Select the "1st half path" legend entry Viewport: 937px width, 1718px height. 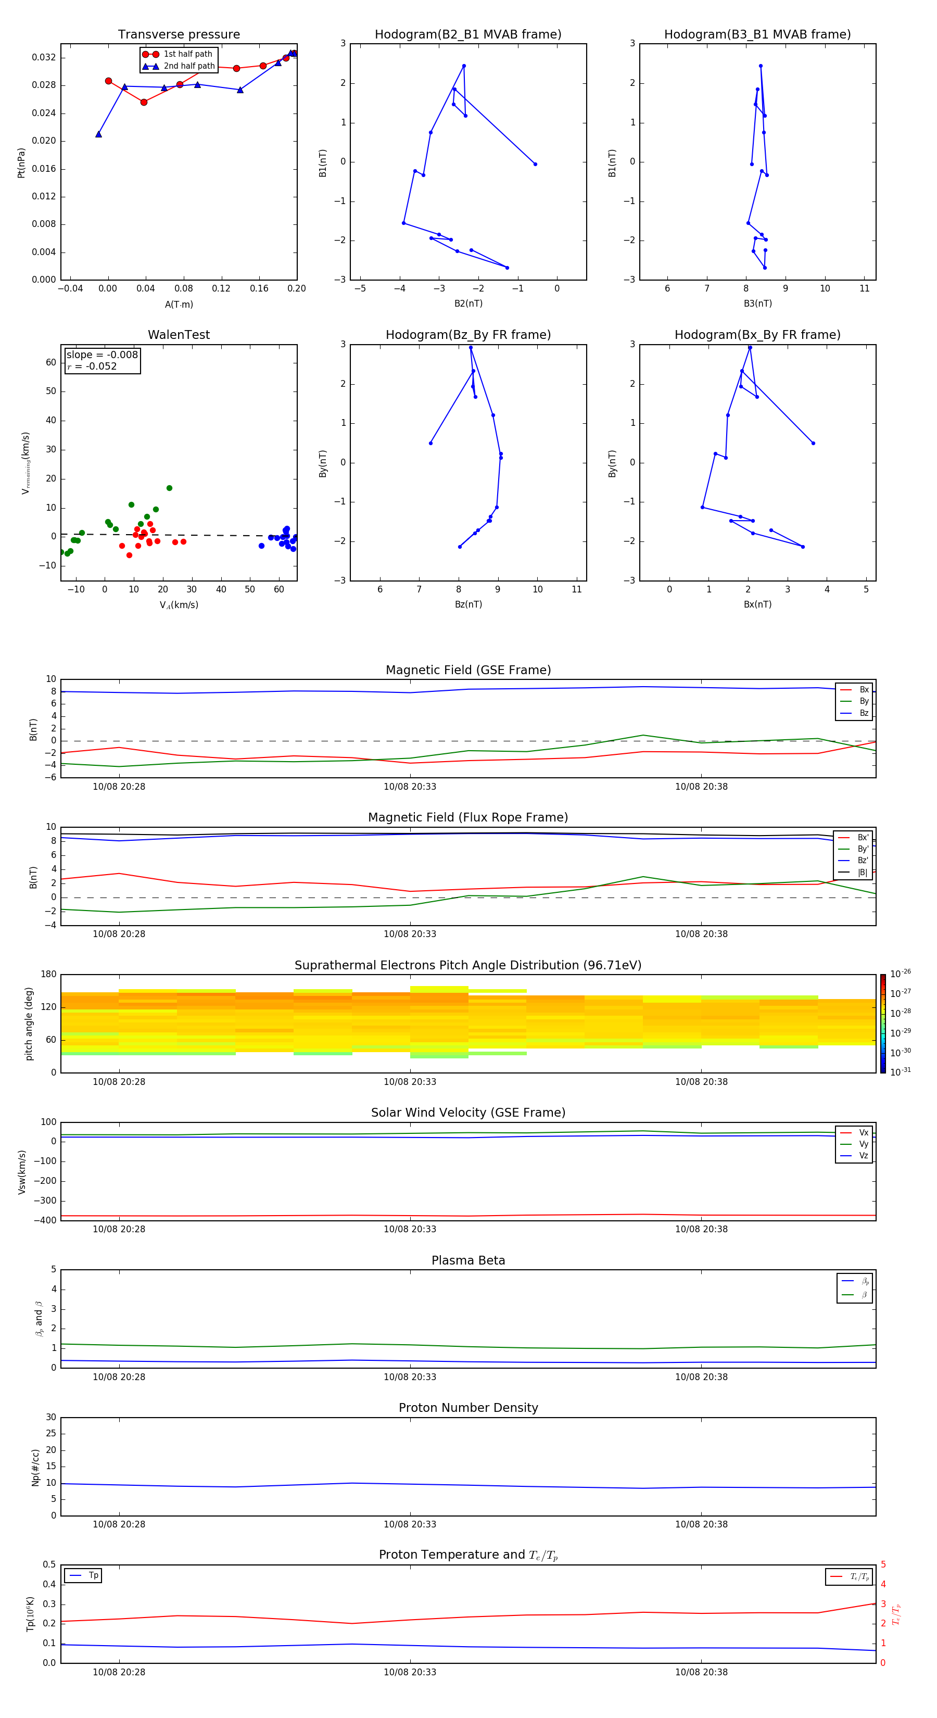pyautogui.click(x=178, y=54)
